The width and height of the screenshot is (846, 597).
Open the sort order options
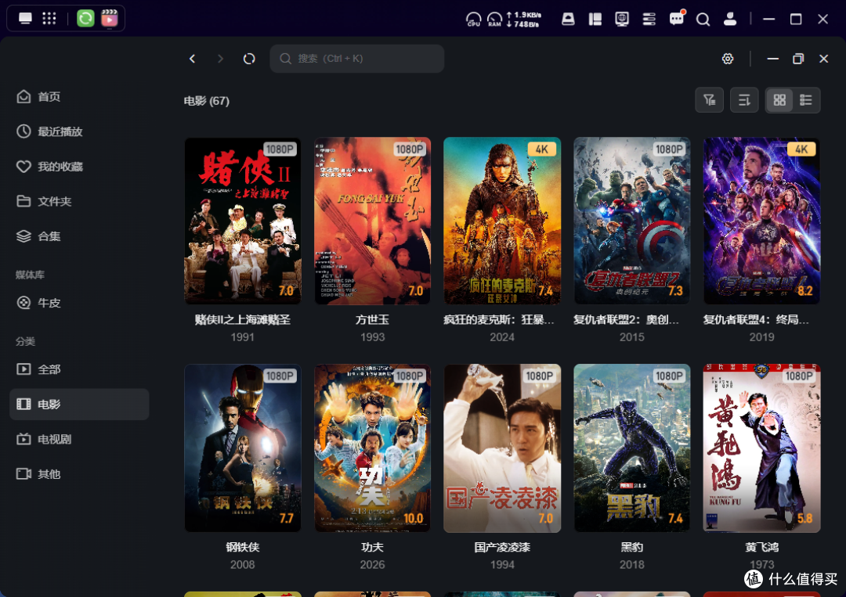click(744, 100)
